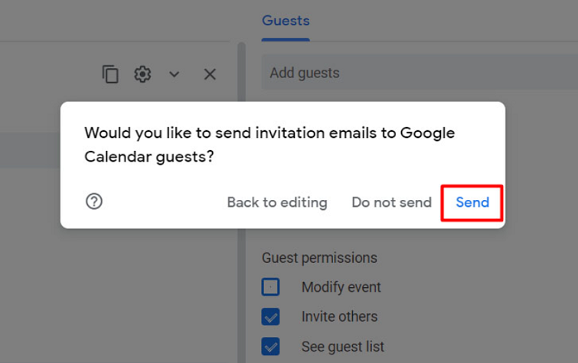Click the Guest permissions heading
This screenshot has width=578, height=363.
(319, 258)
